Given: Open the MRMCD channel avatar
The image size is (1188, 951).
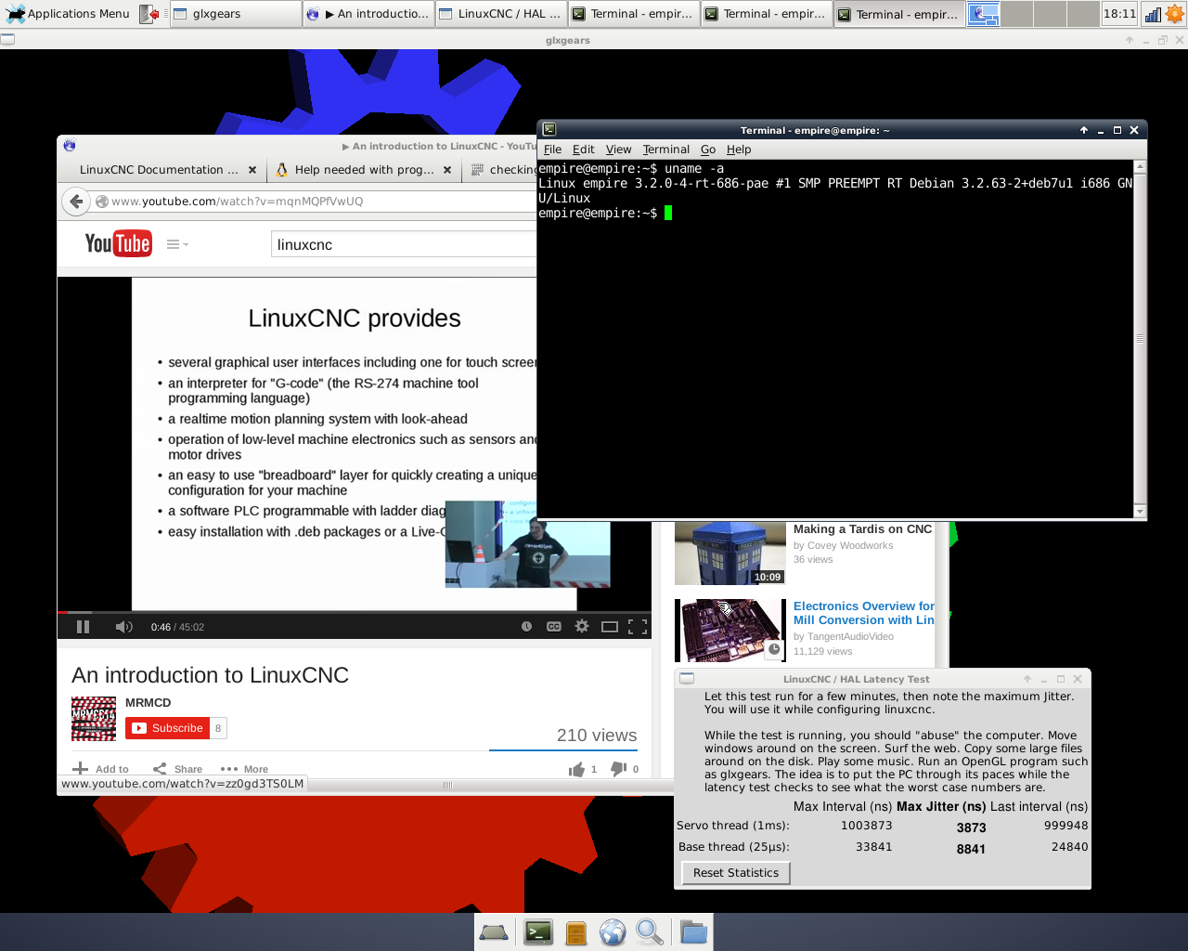Looking at the screenshot, I should click(x=94, y=719).
